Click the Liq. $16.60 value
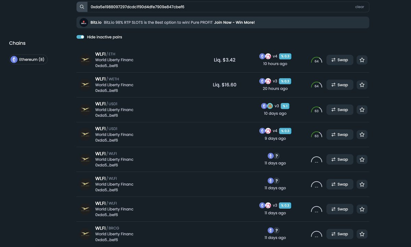The height and width of the screenshot is (247, 411). pos(225,85)
